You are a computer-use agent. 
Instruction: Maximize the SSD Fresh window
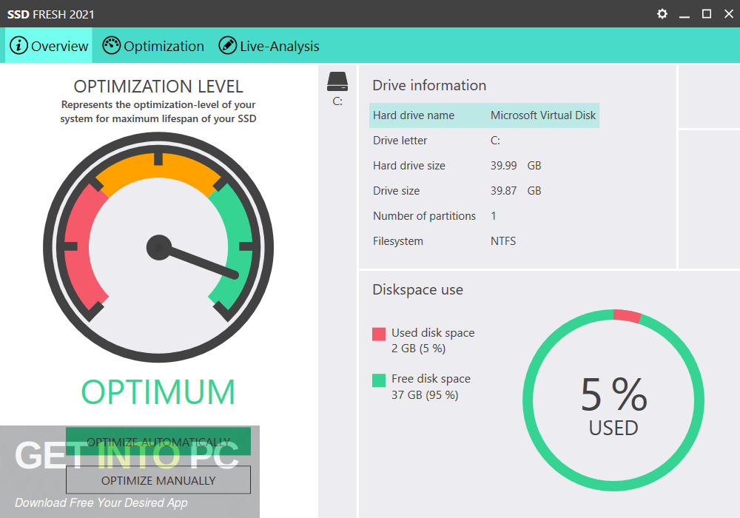click(707, 13)
